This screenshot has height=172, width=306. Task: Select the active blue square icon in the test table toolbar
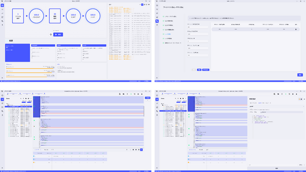[x=142, y=149]
